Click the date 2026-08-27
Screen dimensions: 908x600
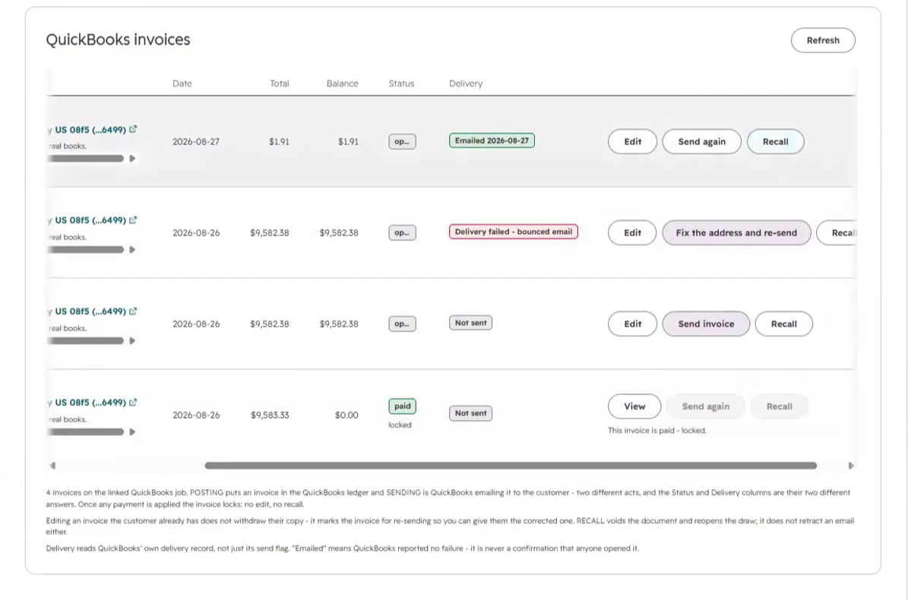point(196,142)
